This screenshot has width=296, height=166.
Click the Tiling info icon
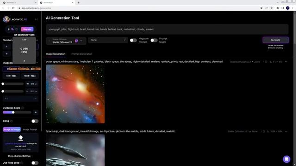coord(12,121)
